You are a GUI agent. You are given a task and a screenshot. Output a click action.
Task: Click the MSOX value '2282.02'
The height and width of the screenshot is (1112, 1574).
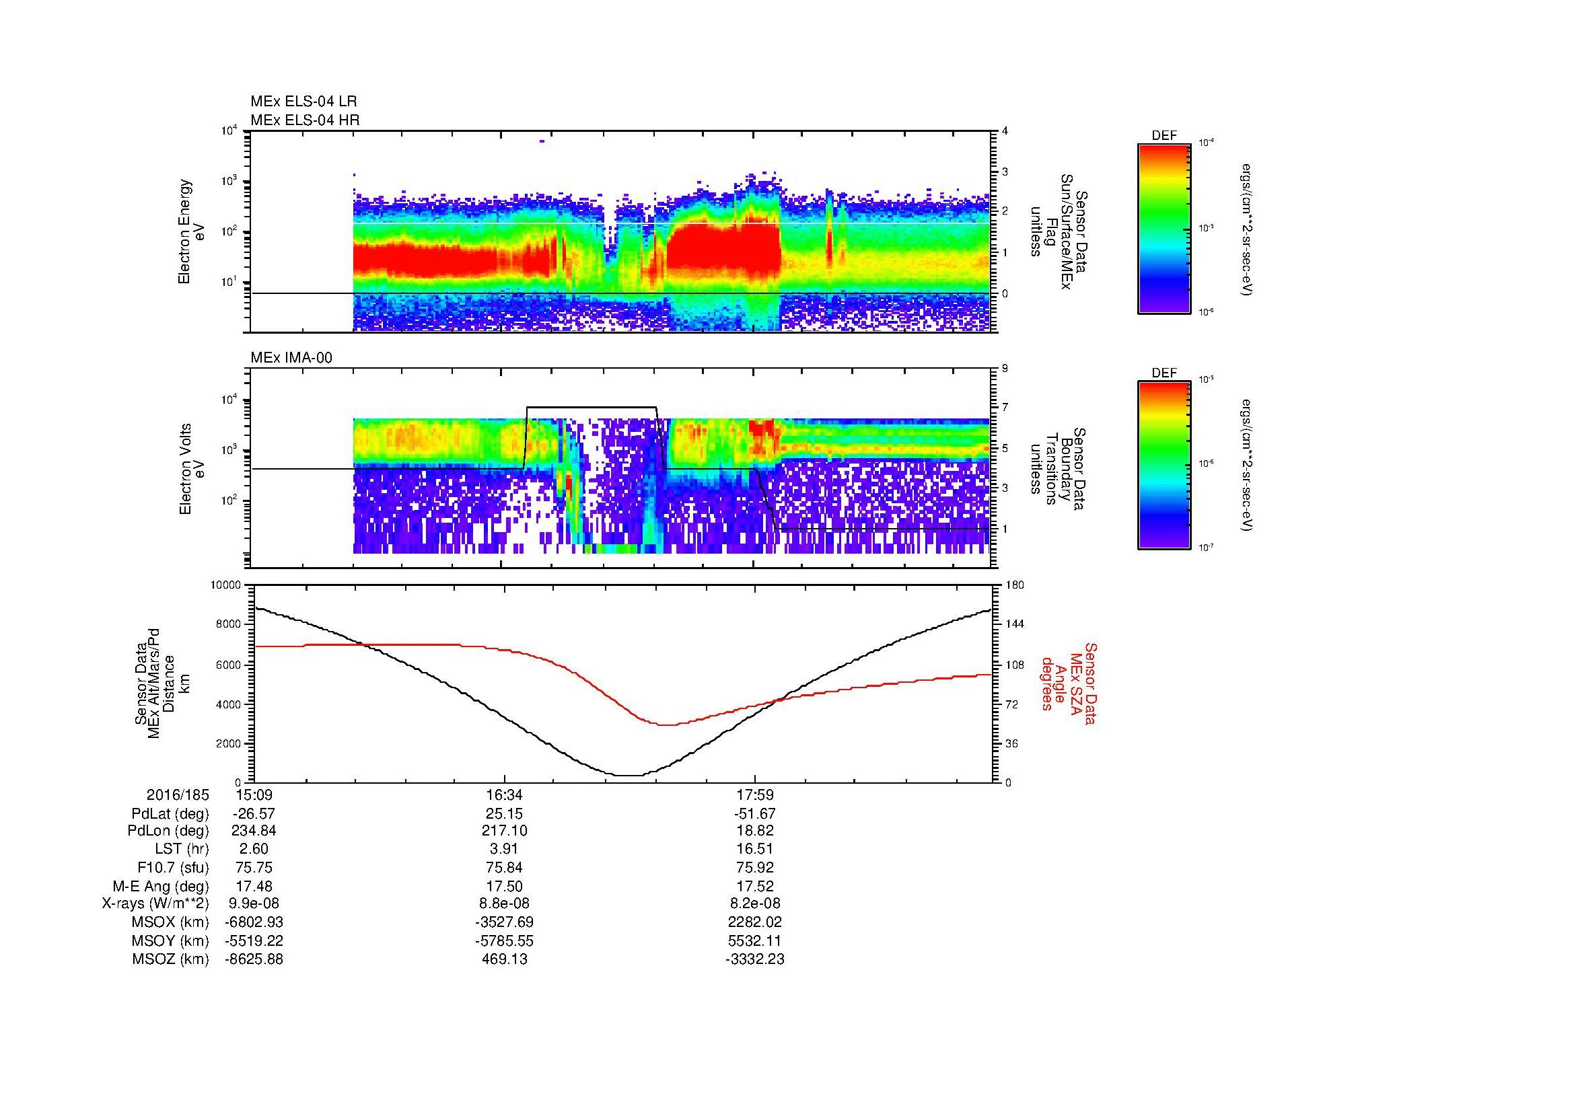(x=755, y=922)
